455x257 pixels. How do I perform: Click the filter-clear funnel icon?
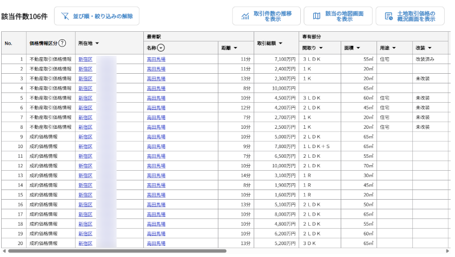65,16
